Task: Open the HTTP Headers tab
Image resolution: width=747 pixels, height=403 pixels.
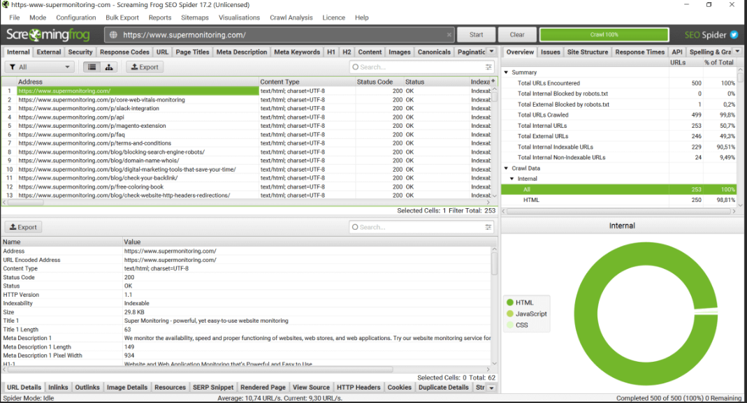Action: click(x=358, y=387)
